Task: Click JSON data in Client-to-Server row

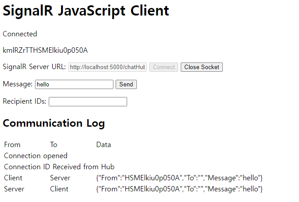Action: (179, 178)
